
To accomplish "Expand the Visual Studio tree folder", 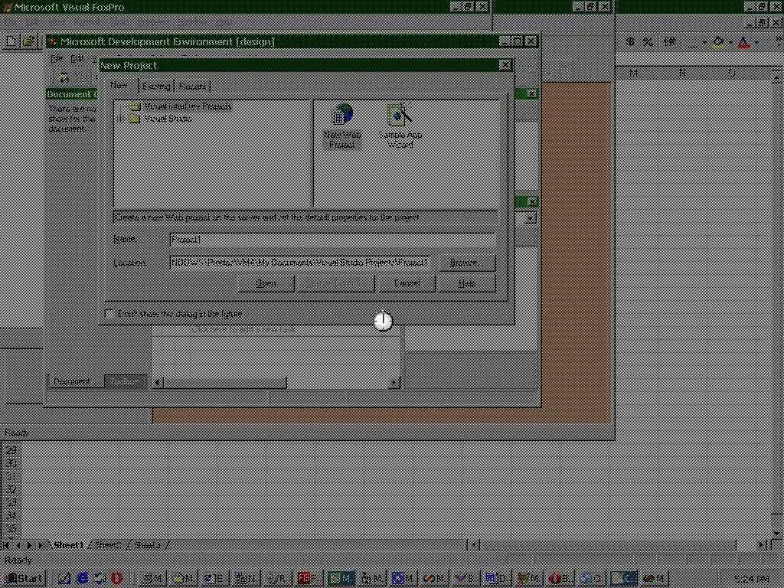I will [x=120, y=119].
